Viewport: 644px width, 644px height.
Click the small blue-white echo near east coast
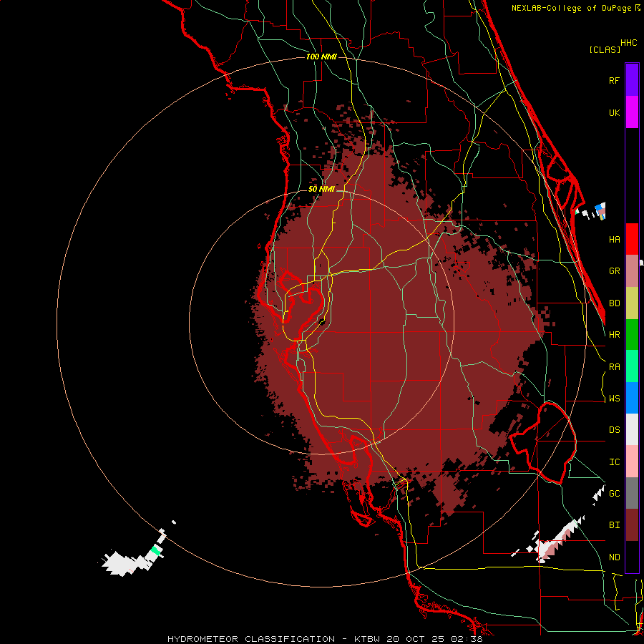pos(600,210)
